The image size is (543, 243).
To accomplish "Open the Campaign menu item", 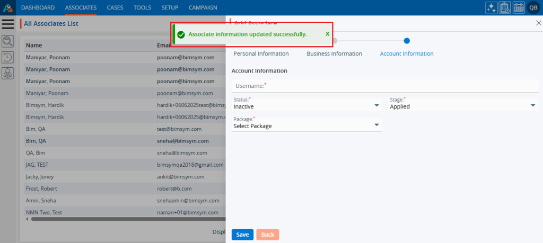I will pos(202,7).
